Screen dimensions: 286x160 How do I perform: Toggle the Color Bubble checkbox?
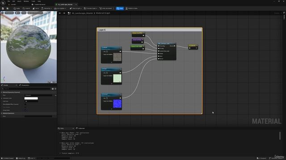pyautogui.click(x=25, y=107)
